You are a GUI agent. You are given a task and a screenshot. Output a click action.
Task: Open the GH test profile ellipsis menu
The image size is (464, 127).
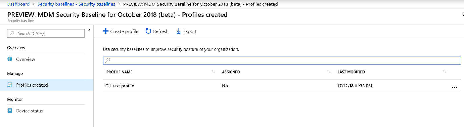tap(454, 87)
